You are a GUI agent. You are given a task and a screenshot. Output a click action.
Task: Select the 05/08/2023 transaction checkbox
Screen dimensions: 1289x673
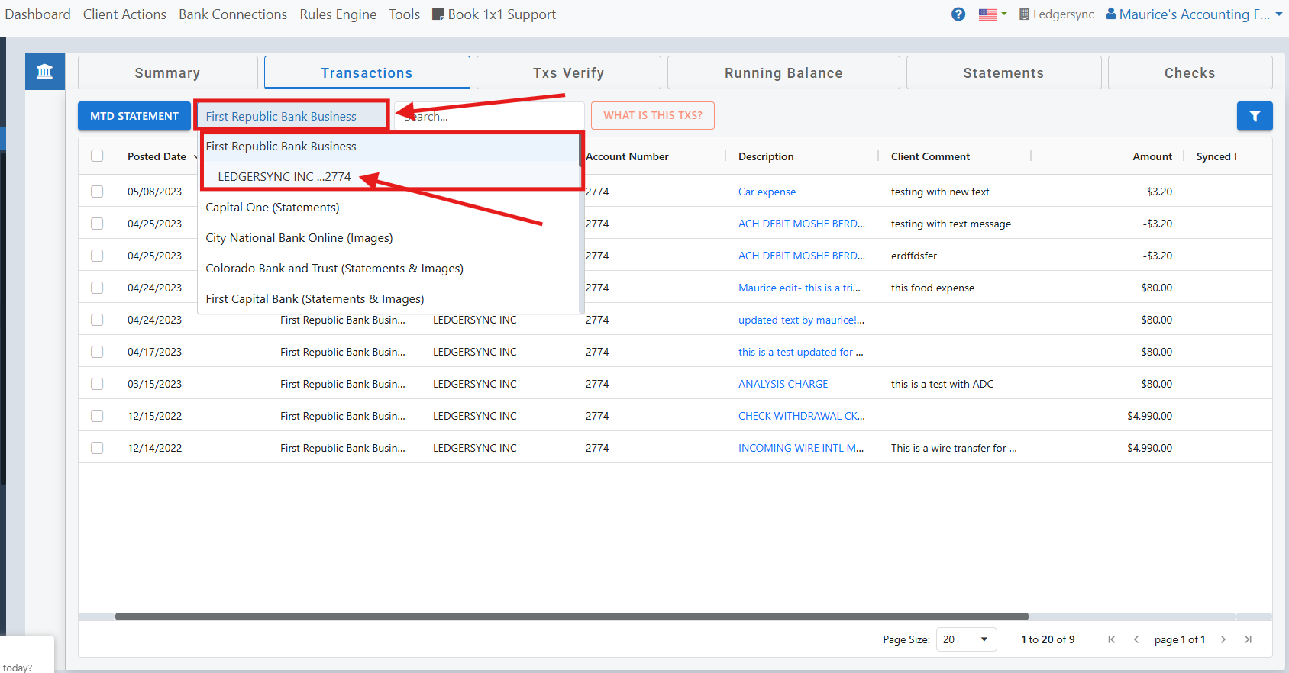pyautogui.click(x=97, y=192)
